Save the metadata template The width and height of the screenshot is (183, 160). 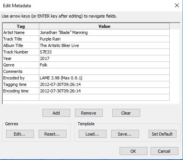point(125,134)
